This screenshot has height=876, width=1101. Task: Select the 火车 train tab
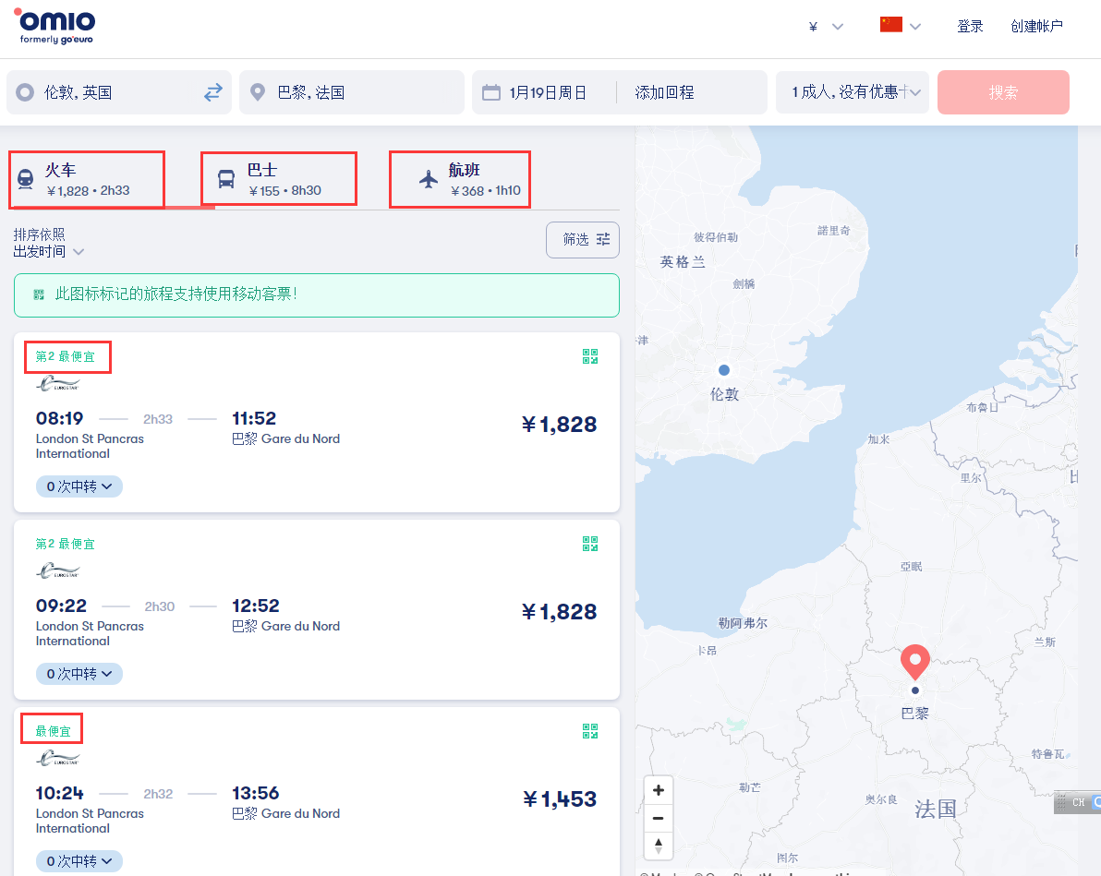coord(88,179)
